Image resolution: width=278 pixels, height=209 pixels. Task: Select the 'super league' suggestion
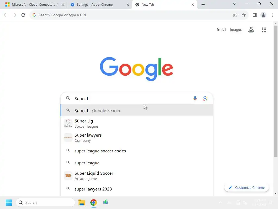[137, 163]
